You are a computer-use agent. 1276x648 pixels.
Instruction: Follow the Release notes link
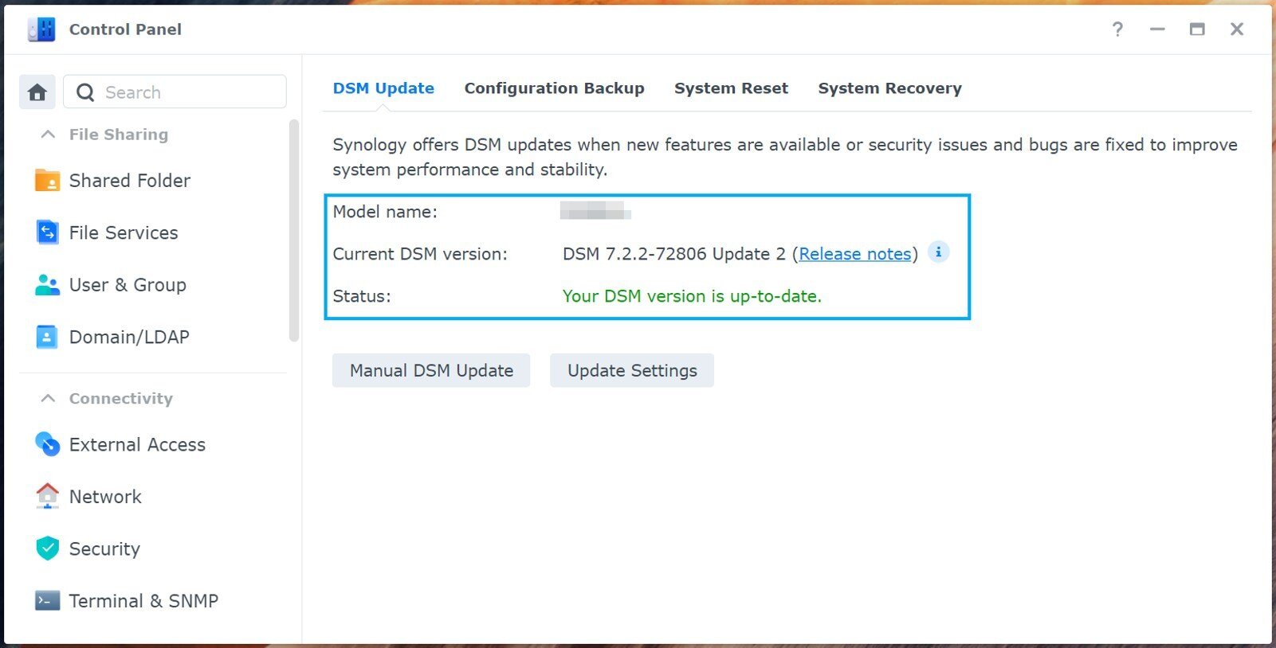(x=854, y=254)
